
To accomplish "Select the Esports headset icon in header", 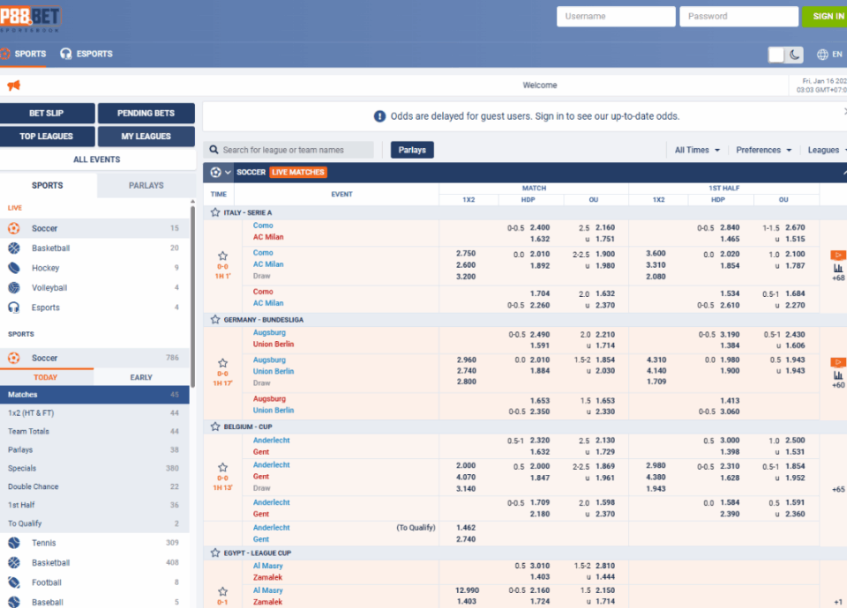I will click(66, 54).
